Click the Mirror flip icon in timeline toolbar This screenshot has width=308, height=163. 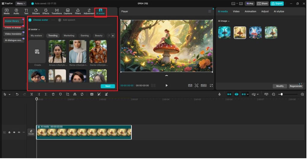tap(75, 94)
